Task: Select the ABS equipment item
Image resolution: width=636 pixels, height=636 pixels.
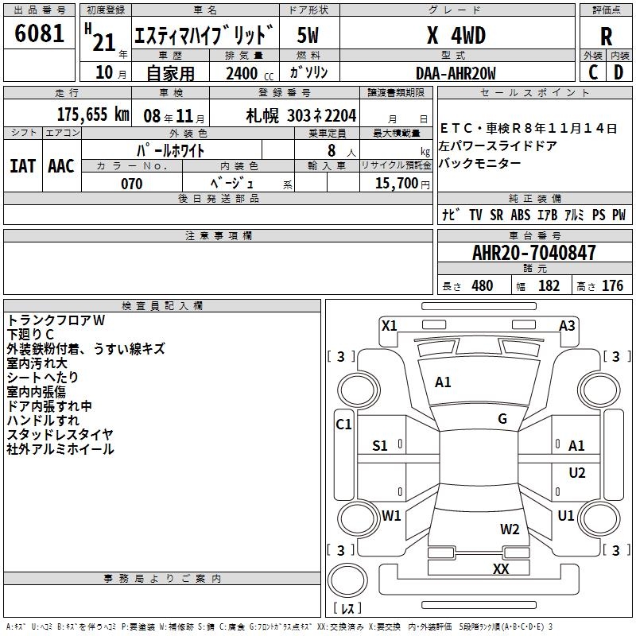Action: pos(521,215)
